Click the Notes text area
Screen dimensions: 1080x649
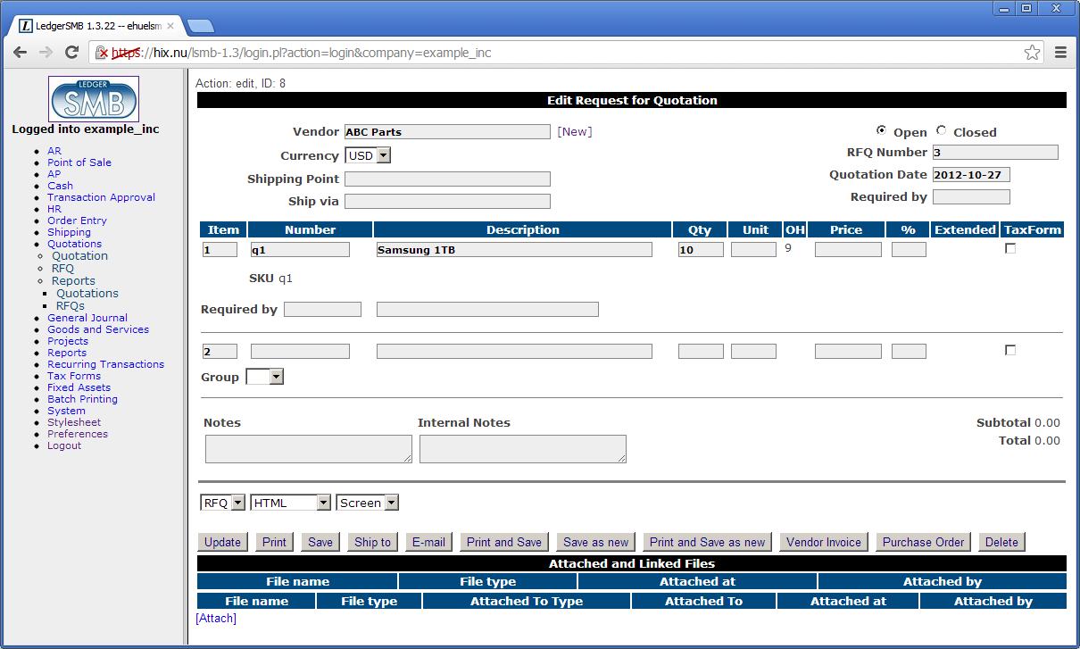pyautogui.click(x=309, y=449)
